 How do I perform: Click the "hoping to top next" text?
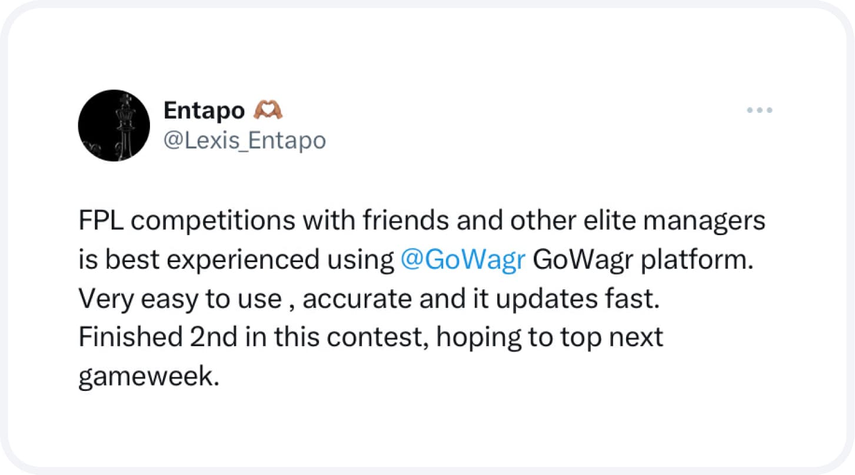click(550, 337)
